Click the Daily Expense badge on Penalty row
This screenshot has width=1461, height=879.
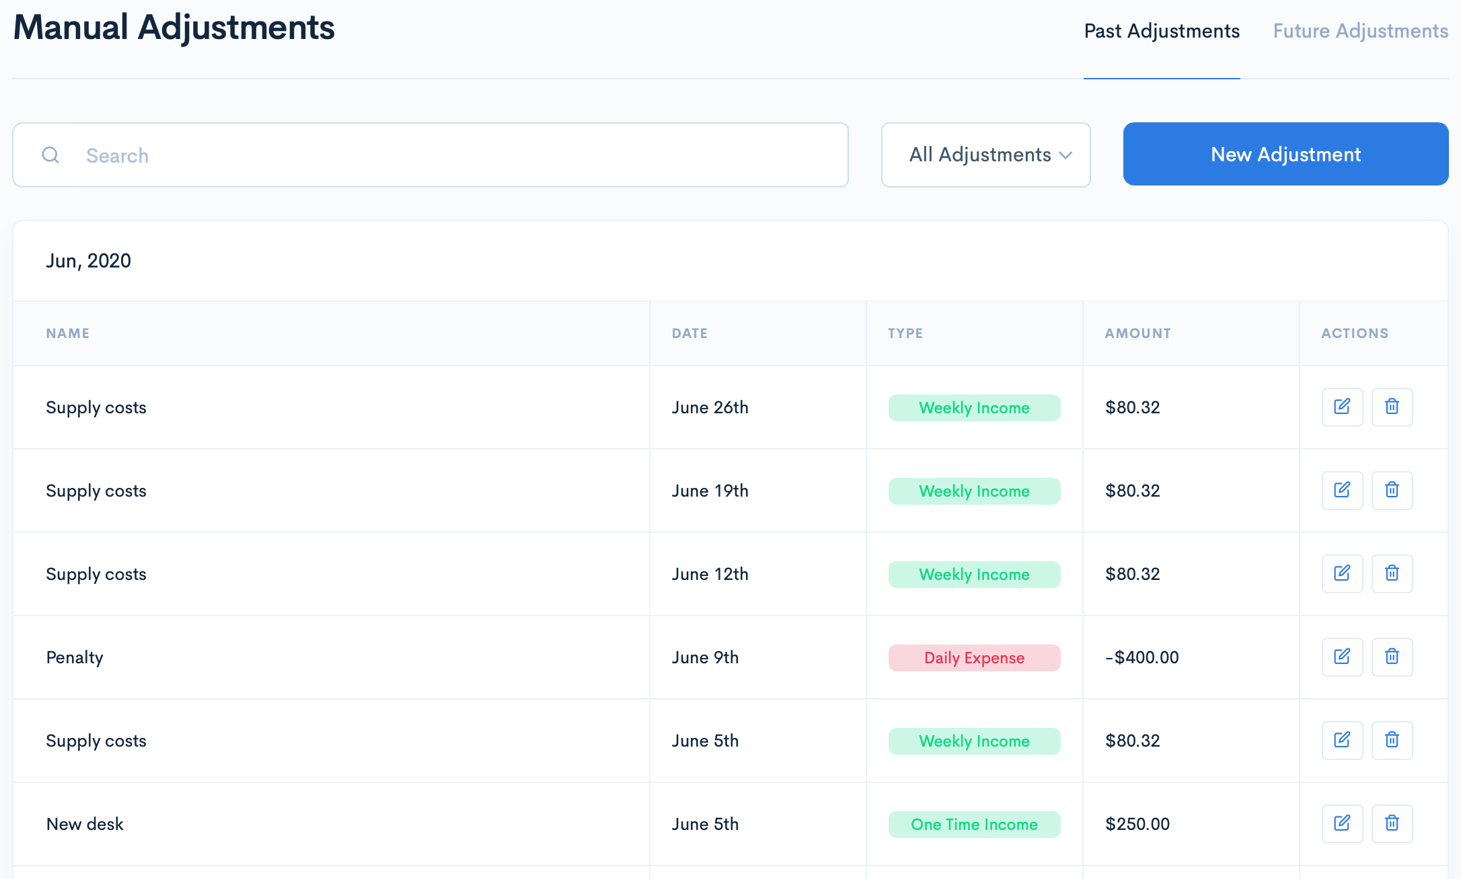(x=974, y=657)
